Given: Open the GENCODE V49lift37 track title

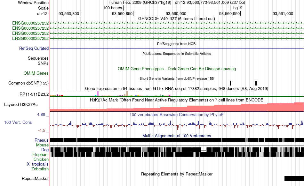Looking at the screenshot, I should click(177, 19).
